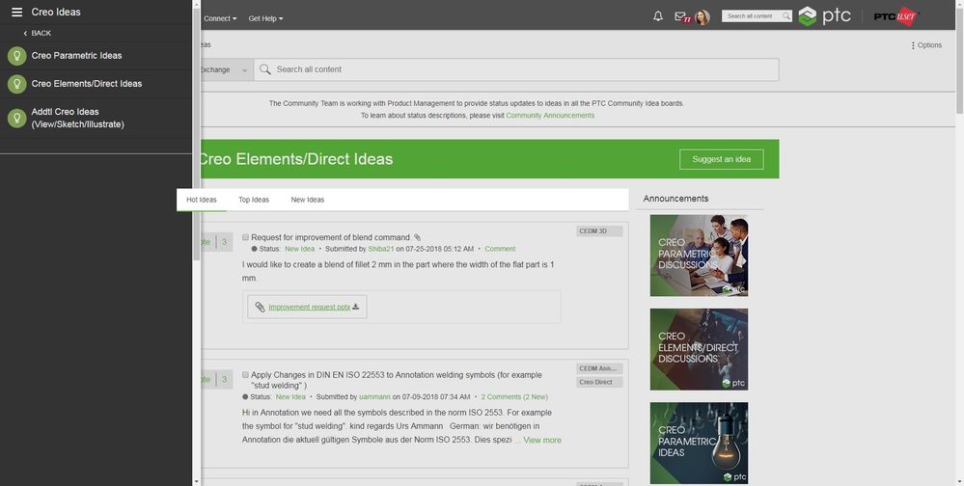Click the CEDM Ann... label tag
Screen dimensions: 964x486
599,368
